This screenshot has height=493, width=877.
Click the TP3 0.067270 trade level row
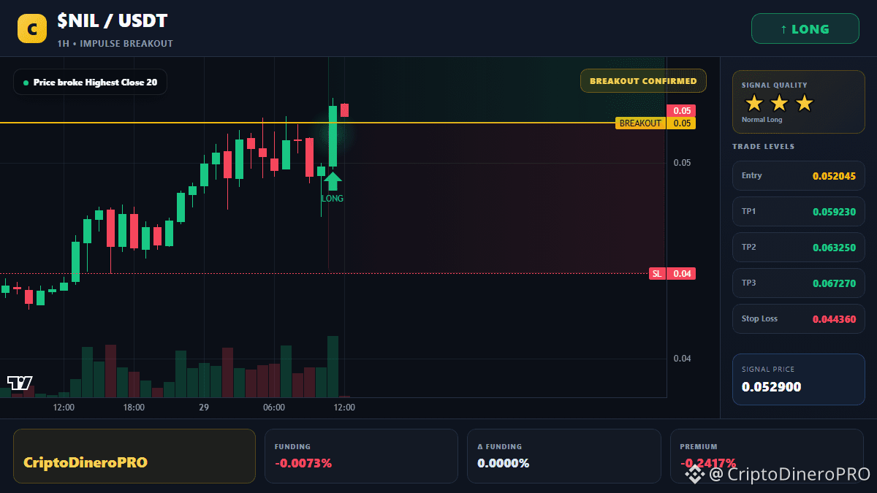(798, 283)
